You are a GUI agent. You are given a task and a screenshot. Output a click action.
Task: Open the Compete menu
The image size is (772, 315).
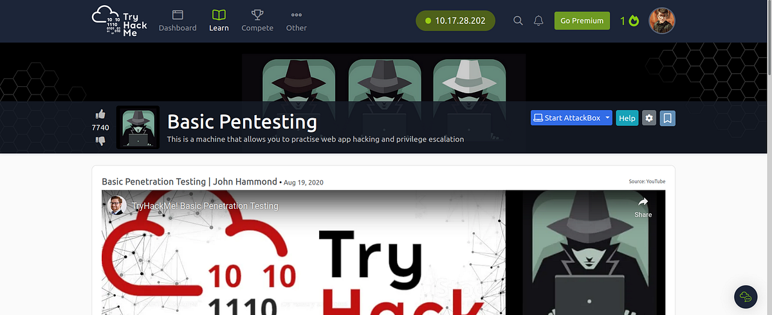pos(257,21)
